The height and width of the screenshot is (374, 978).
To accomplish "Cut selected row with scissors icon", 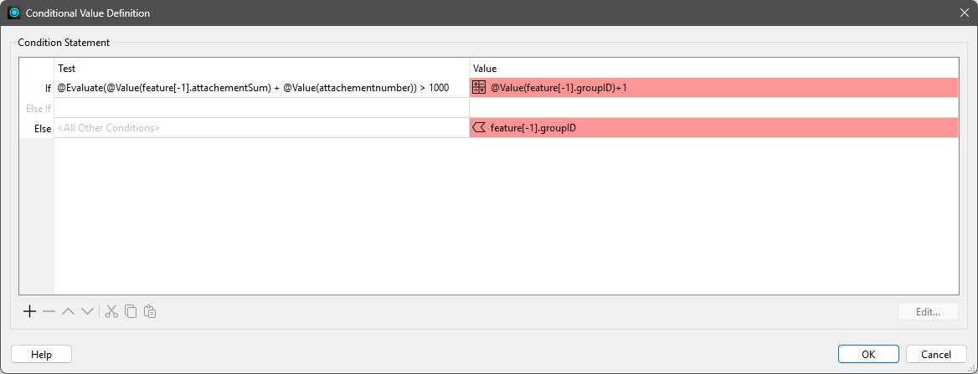I will point(111,311).
